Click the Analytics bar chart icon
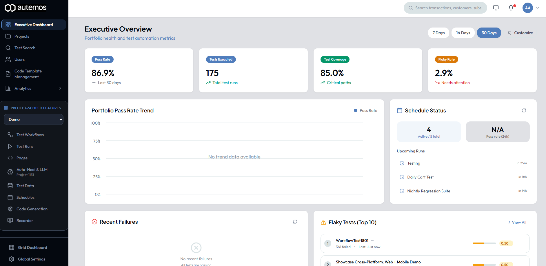This screenshot has width=546, height=266. 8,88
